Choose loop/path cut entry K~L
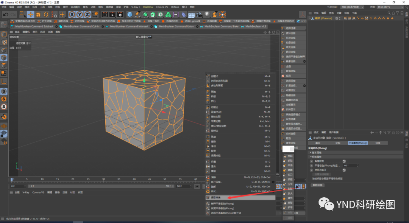This screenshot has width=409, height=223. 240,126
